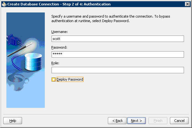
Task: Click the Password label above the field
Action: tap(59, 47)
